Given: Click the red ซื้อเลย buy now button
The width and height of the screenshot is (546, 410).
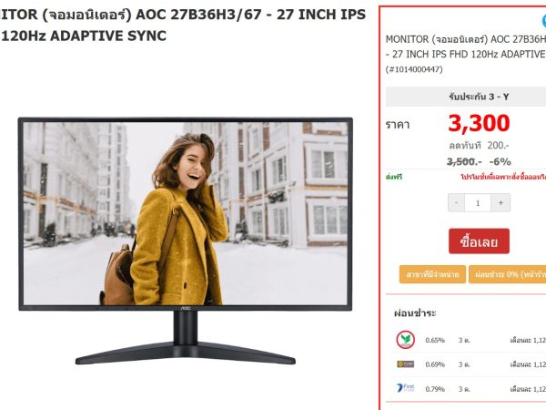Looking at the screenshot, I should pyautogui.click(x=479, y=241).
